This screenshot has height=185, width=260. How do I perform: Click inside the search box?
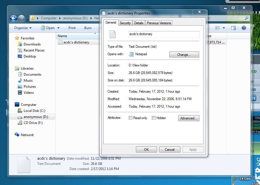(x=228, y=18)
